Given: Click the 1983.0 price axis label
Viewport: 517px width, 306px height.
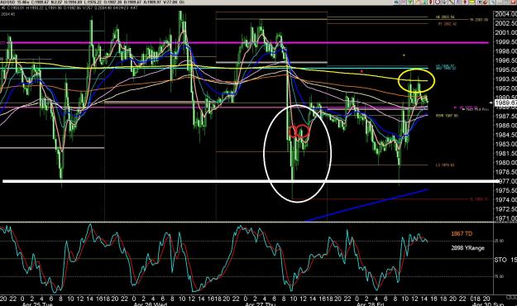Looking at the screenshot, I should pos(505,144).
